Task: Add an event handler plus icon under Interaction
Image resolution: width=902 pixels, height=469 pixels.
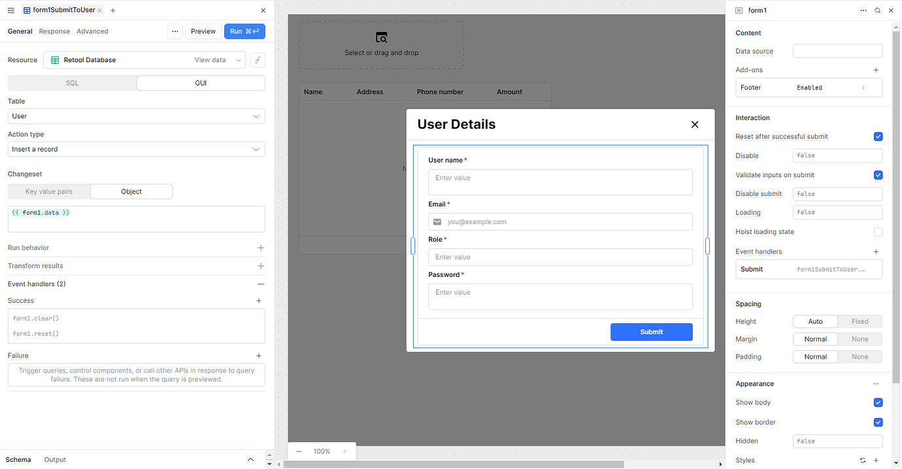Action: (876, 251)
